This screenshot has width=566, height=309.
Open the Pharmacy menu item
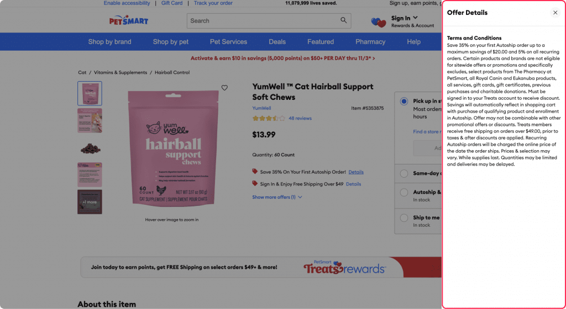tap(370, 42)
